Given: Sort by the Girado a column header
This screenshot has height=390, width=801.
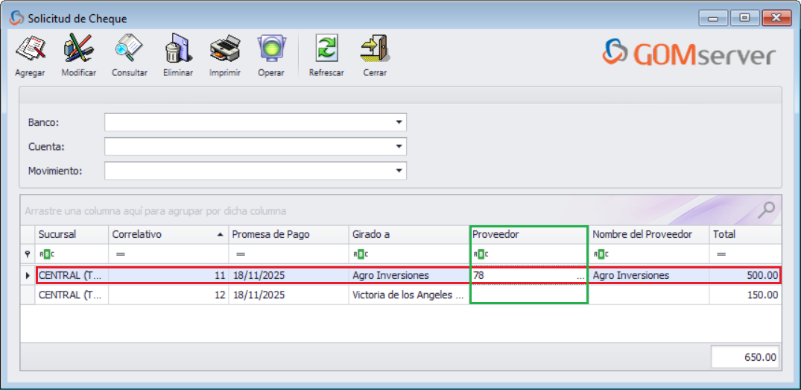Looking at the screenshot, I should tap(408, 235).
